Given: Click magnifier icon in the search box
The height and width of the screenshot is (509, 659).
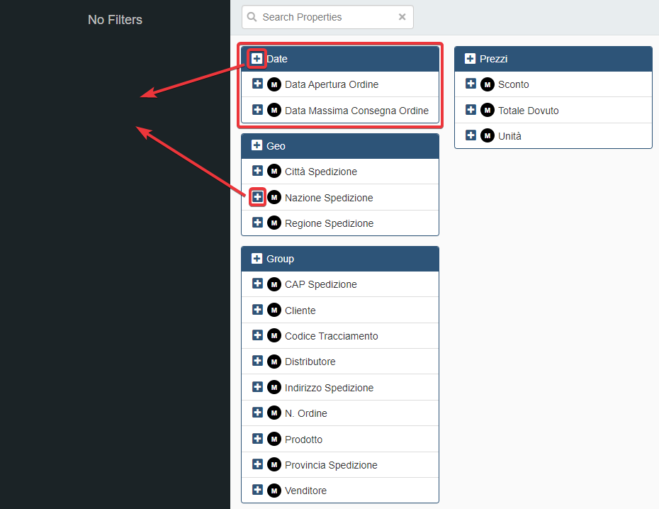Looking at the screenshot, I should [x=252, y=17].
